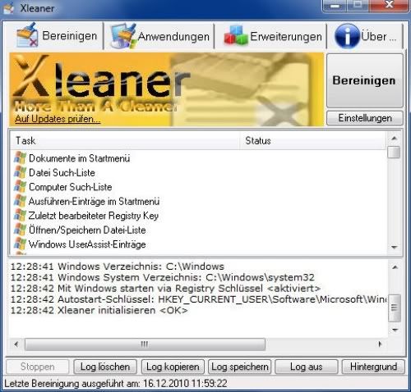Click the Auf Updates prüfen link

58,119
